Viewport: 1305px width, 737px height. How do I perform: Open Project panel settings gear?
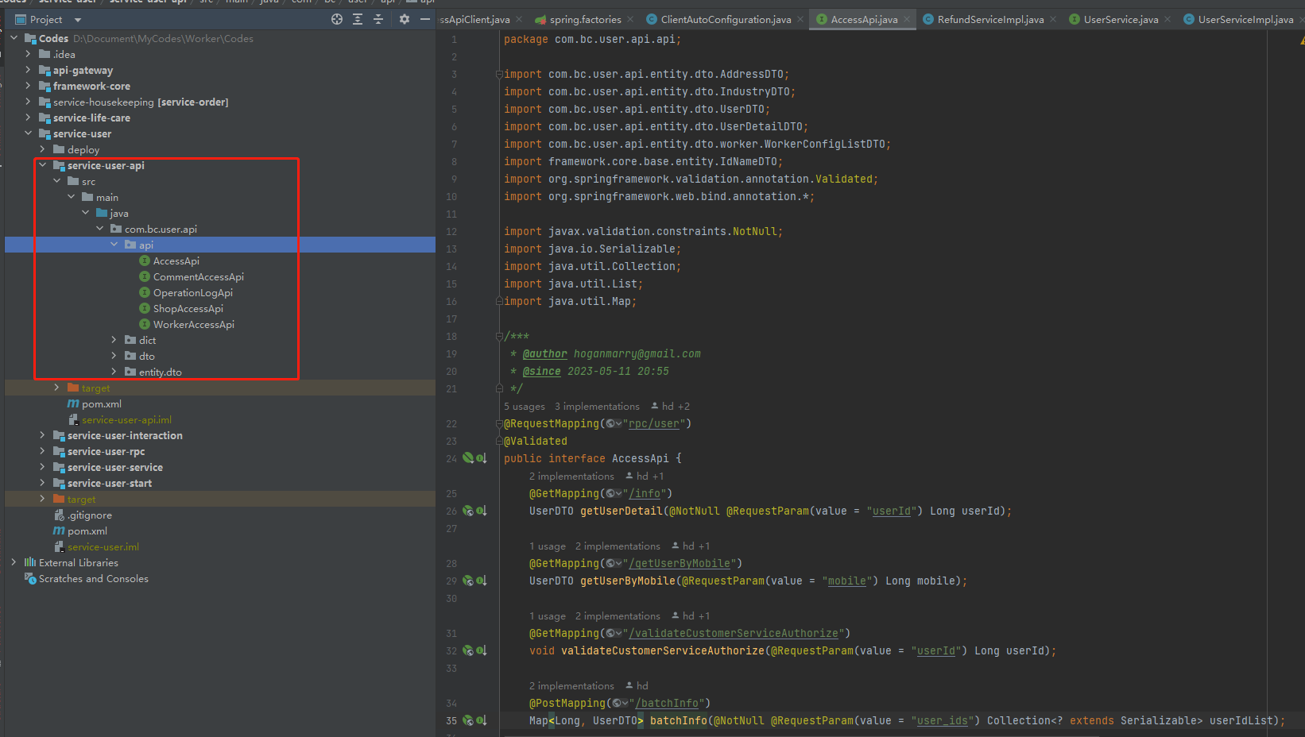coord(405,19)
